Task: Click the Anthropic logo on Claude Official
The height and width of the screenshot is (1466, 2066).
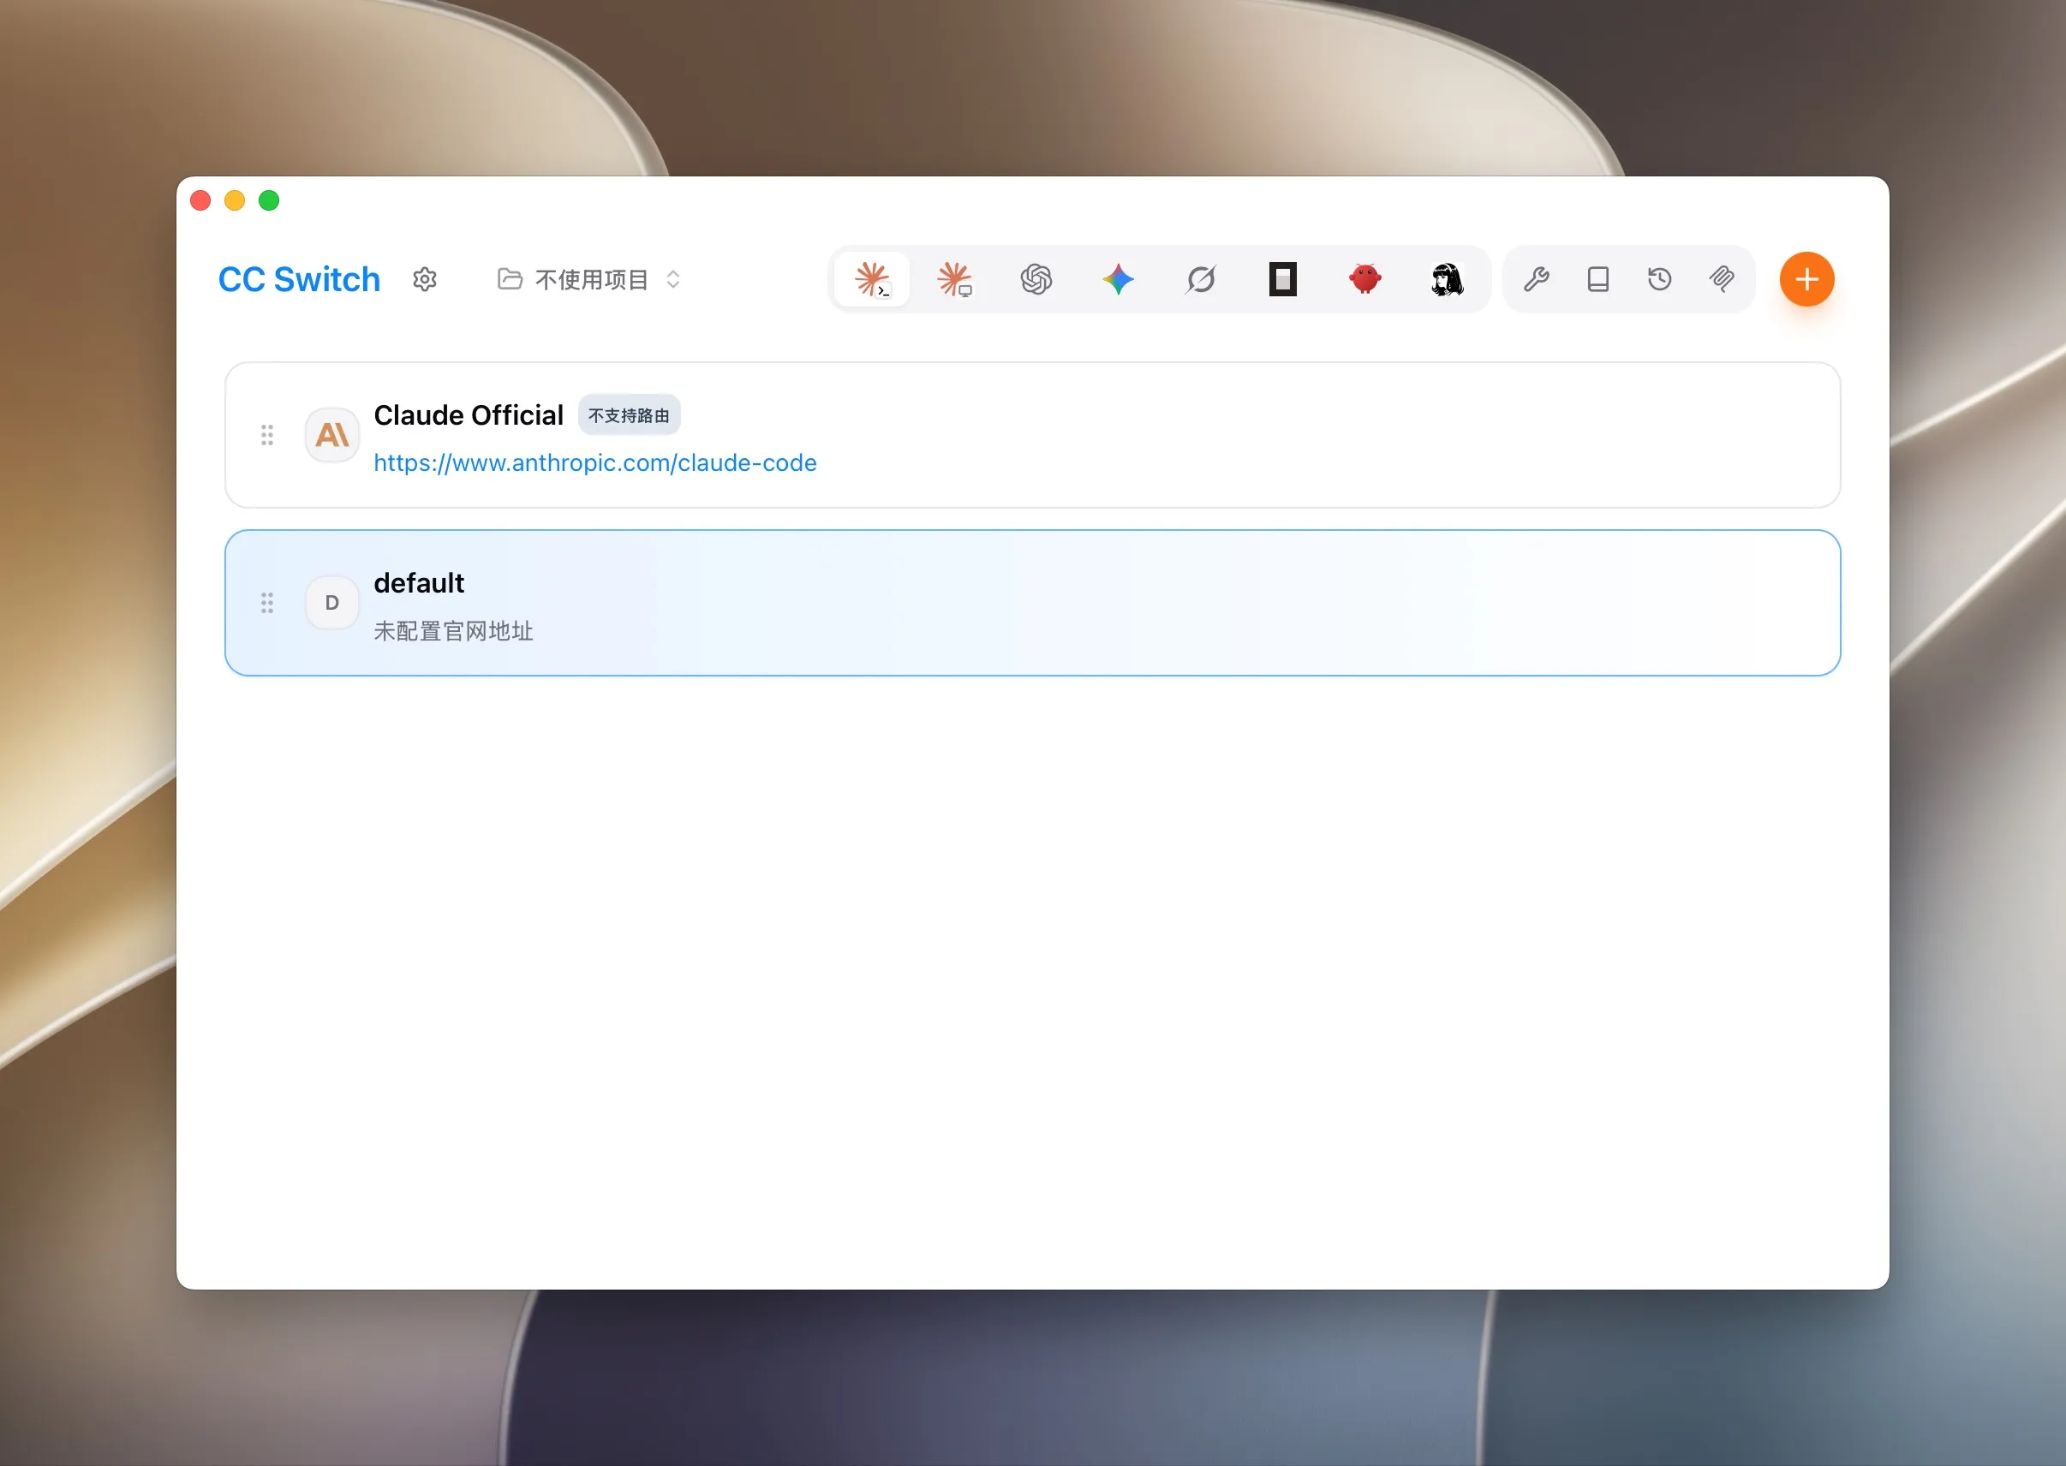Action: tap(331, 435)
